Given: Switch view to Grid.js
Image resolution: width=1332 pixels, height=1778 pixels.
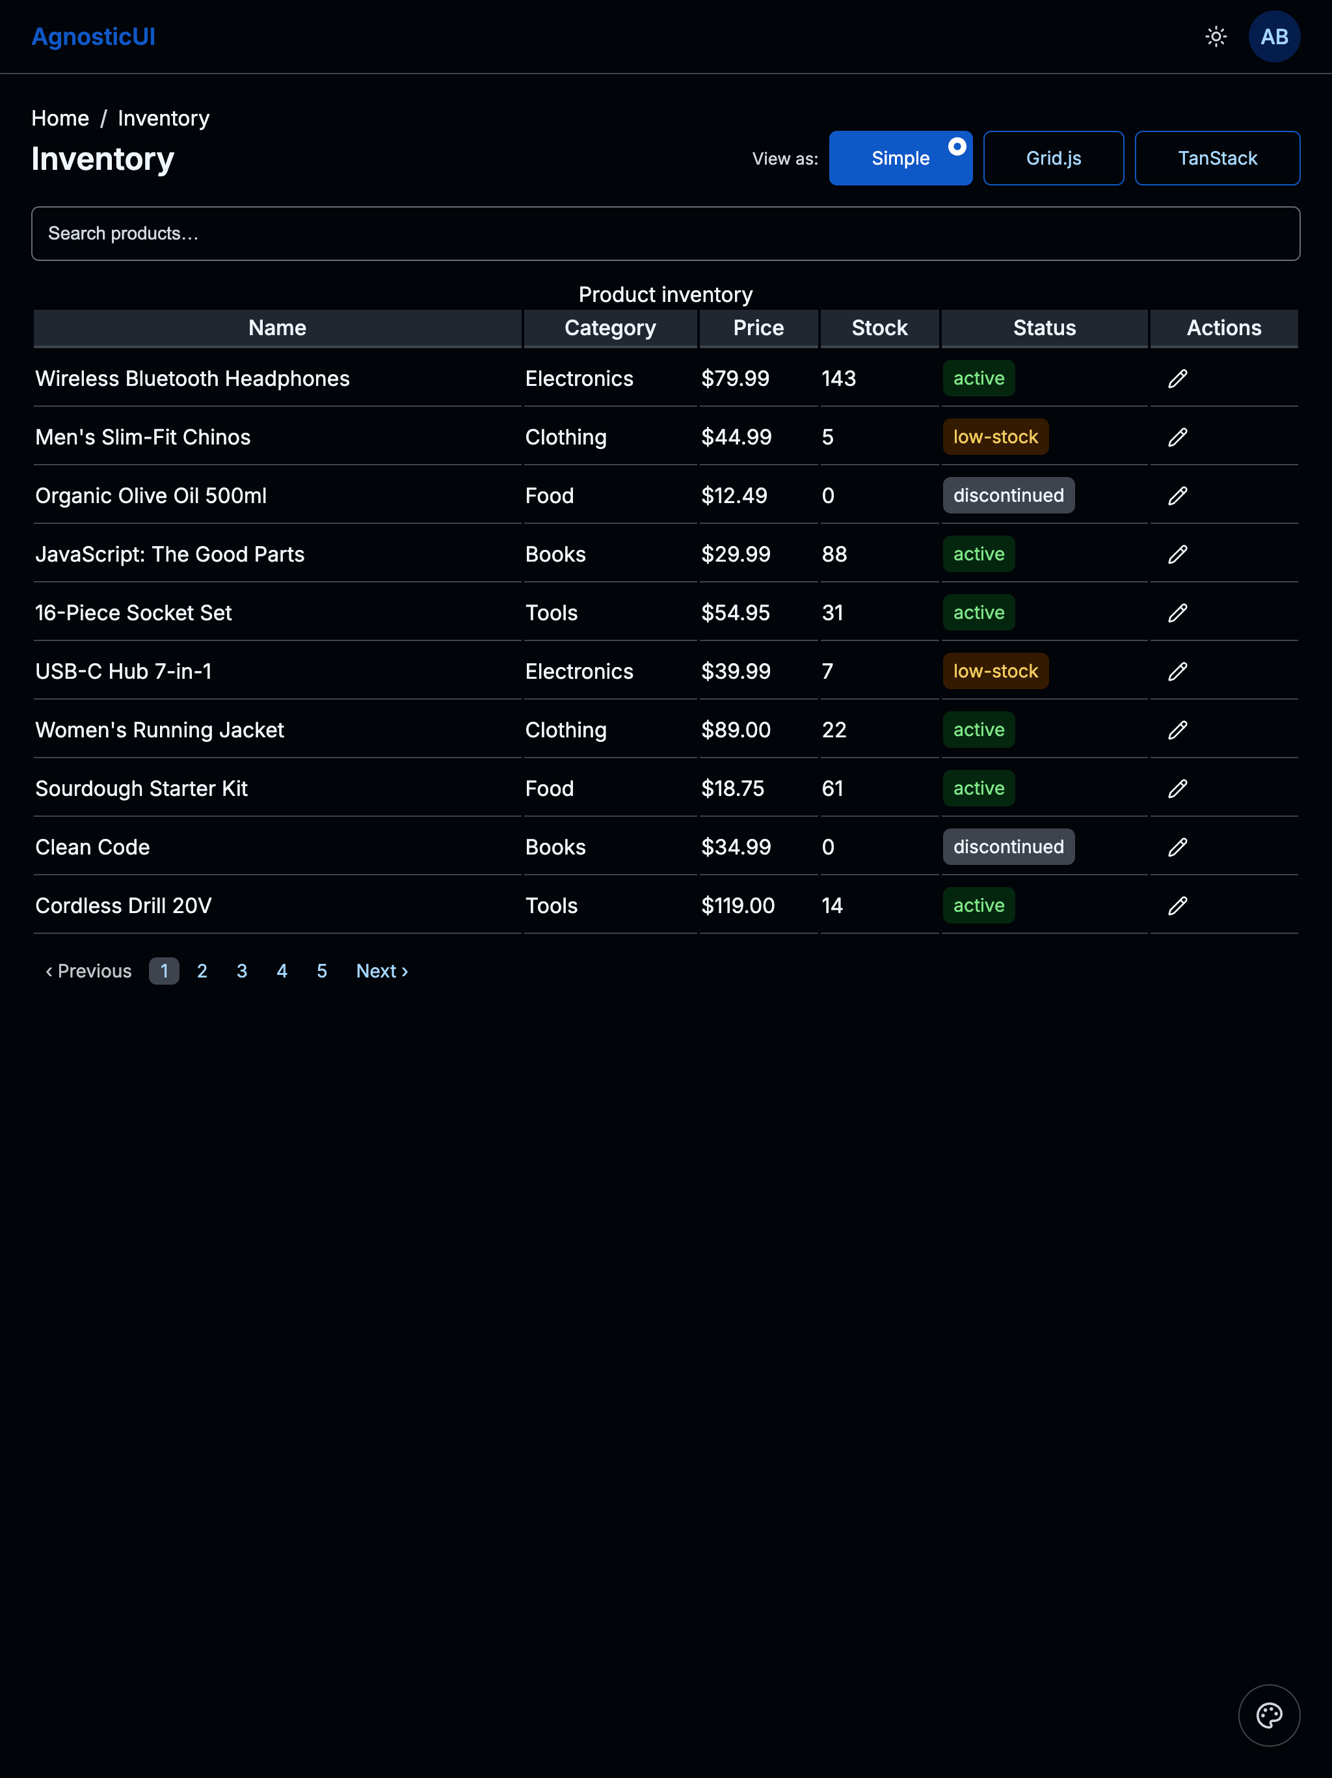Looking at the screenshot, I should click(x=1053, y=157).
